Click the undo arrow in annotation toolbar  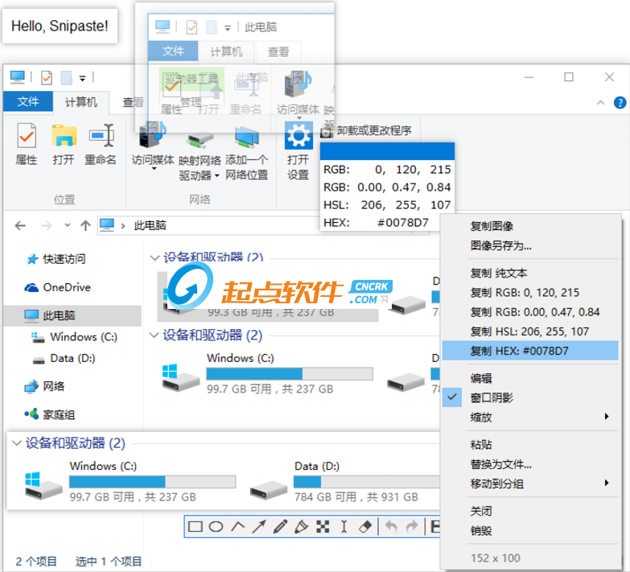point(391,527)
